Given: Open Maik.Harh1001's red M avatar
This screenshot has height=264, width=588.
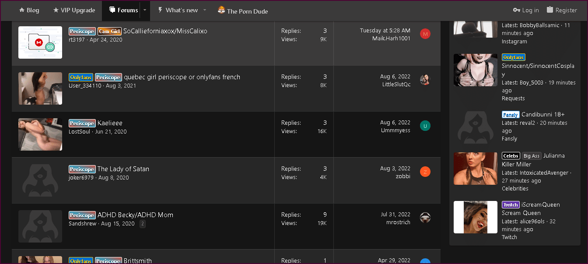Looking at the screenshot, I should click(425, 34).
